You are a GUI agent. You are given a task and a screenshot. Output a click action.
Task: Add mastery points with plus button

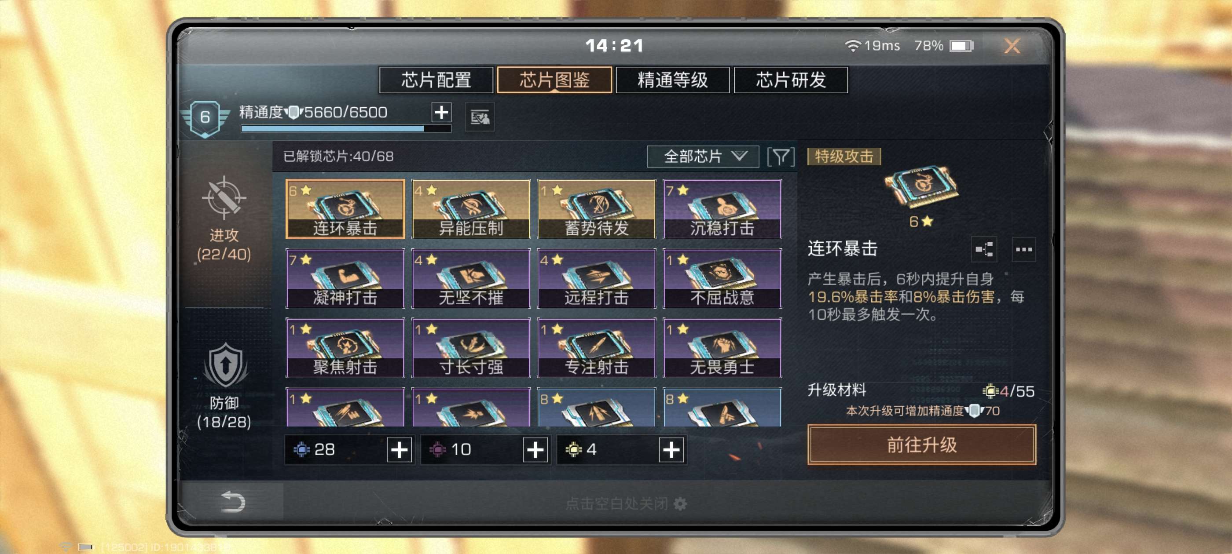(441, 112)
